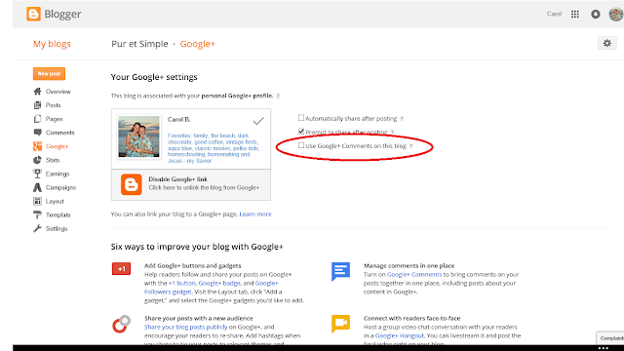624x351 pixels.
Task: Click the blue comments icon
Action: click(340, 272)
